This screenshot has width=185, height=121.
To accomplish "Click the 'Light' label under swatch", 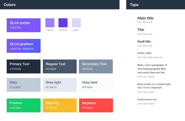I will point(76,30).
